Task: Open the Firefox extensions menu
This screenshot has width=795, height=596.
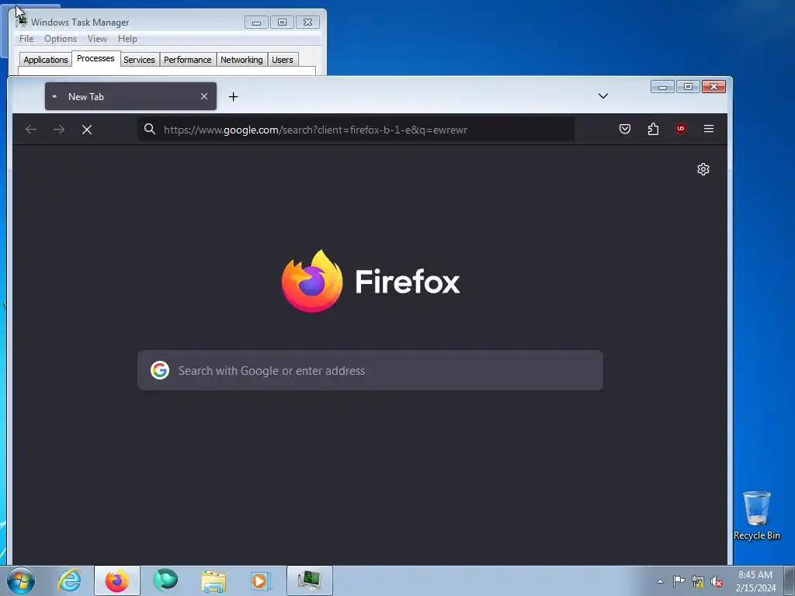Action: click(653, 130)
